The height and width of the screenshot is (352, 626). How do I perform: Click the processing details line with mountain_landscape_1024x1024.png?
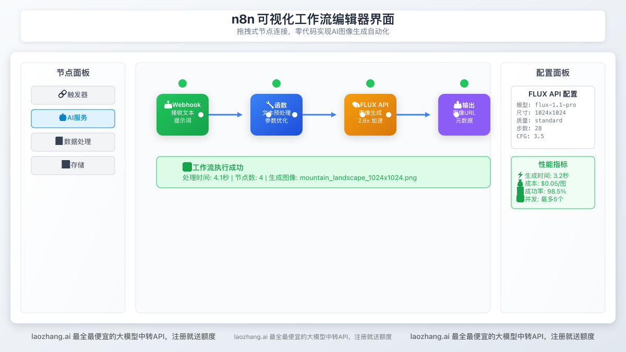(x=299, y=178)
